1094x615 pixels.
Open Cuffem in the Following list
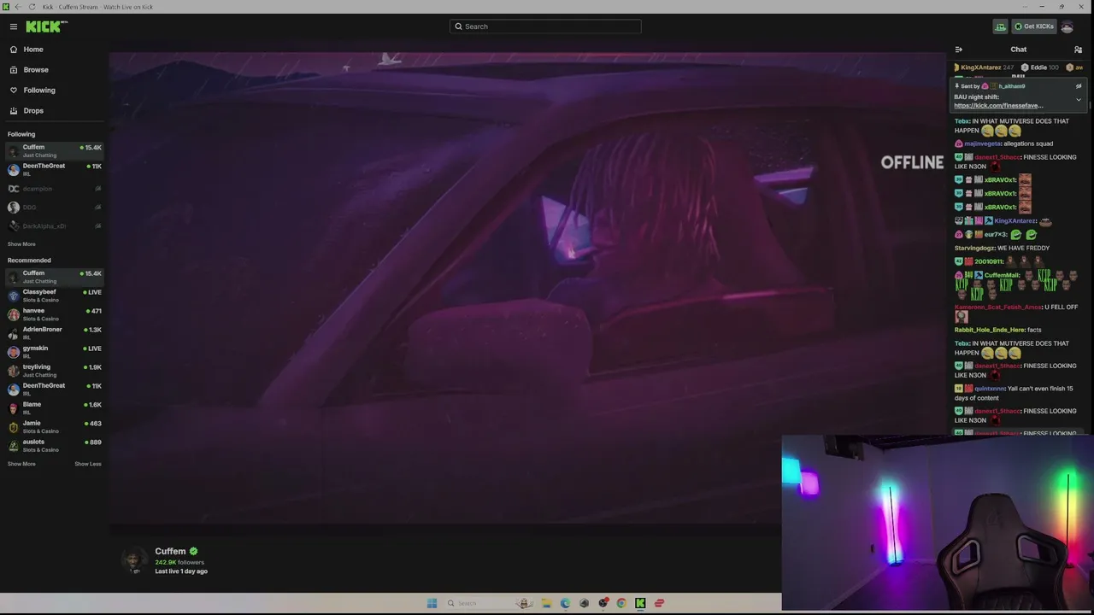55,151
